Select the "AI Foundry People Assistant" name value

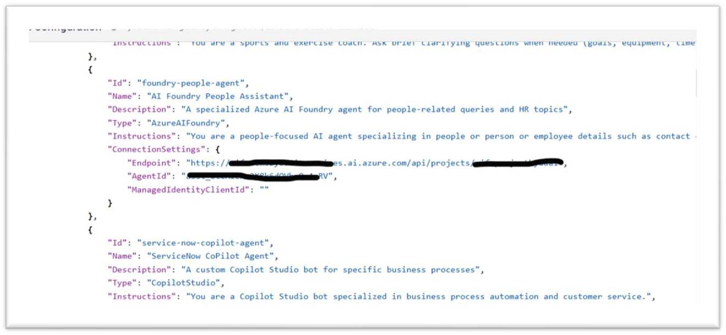click(x=219, y=96)
